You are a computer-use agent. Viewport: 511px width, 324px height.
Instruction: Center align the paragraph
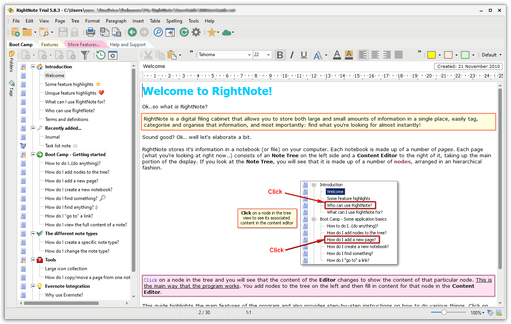[x=375, y=55]
